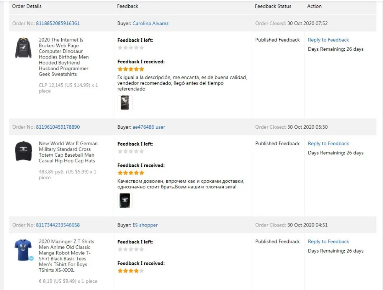
Task: Reply to Feedback for the hoodie order
Action: coord(329,40)
